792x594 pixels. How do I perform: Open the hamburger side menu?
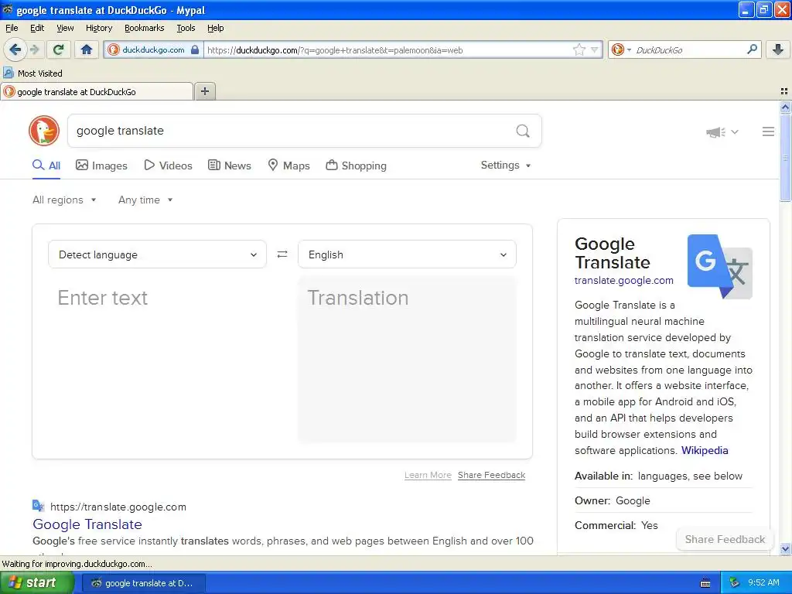click(768, 131)
